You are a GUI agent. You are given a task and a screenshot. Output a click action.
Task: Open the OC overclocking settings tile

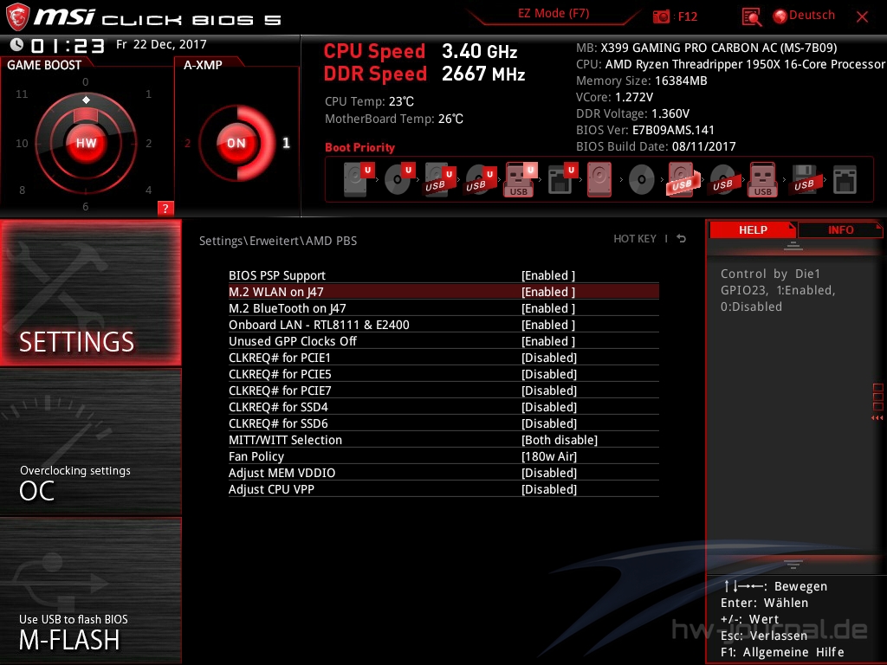coord(90,442)
